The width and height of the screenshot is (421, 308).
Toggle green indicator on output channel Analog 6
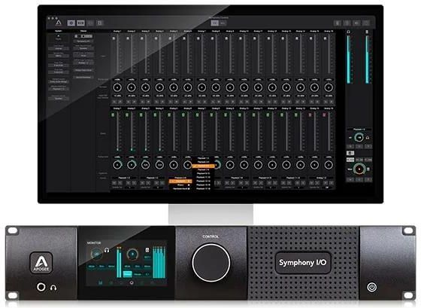[x=183, y=115]
